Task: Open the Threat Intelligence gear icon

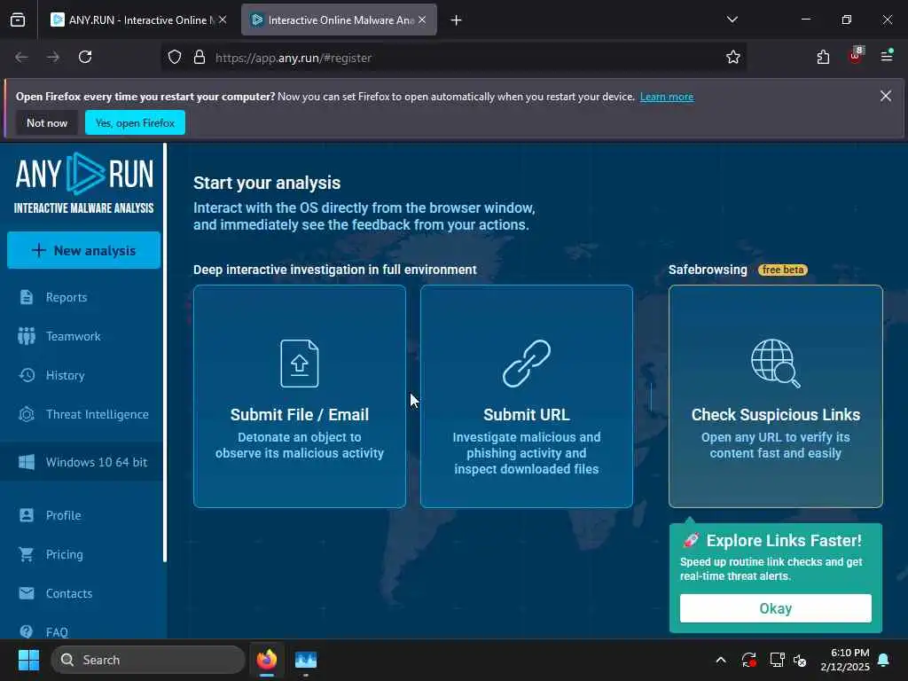Action: [x=26, y=414]
